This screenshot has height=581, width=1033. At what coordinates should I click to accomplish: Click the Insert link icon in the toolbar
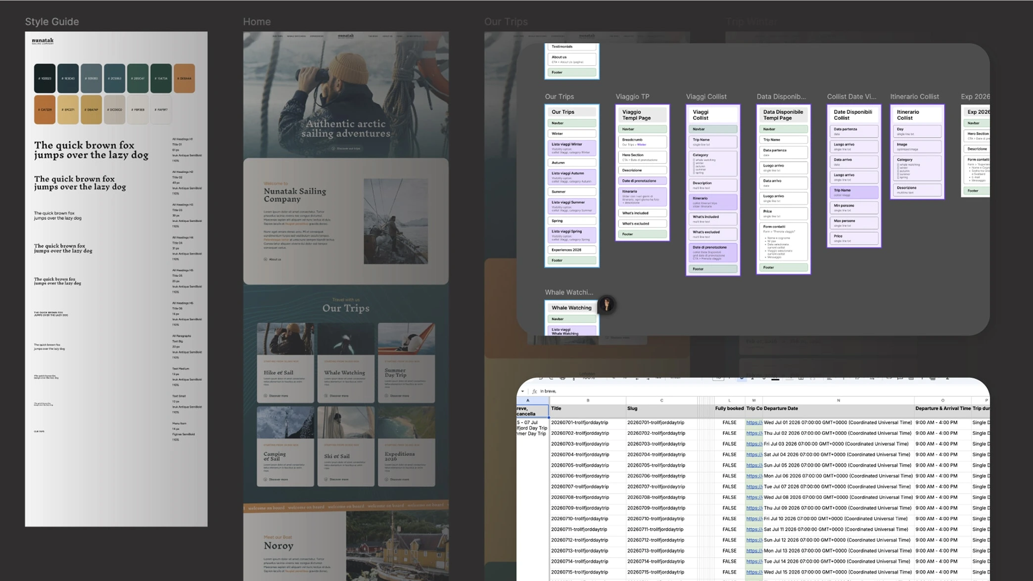coord(889,378)
